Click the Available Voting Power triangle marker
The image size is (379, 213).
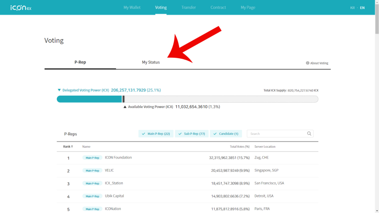(125, 107)
